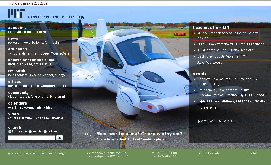This screenshot has width=271, height=165.
Task: Click the cambridge, ma 02139-4307 line
Action: click(107, 156)
